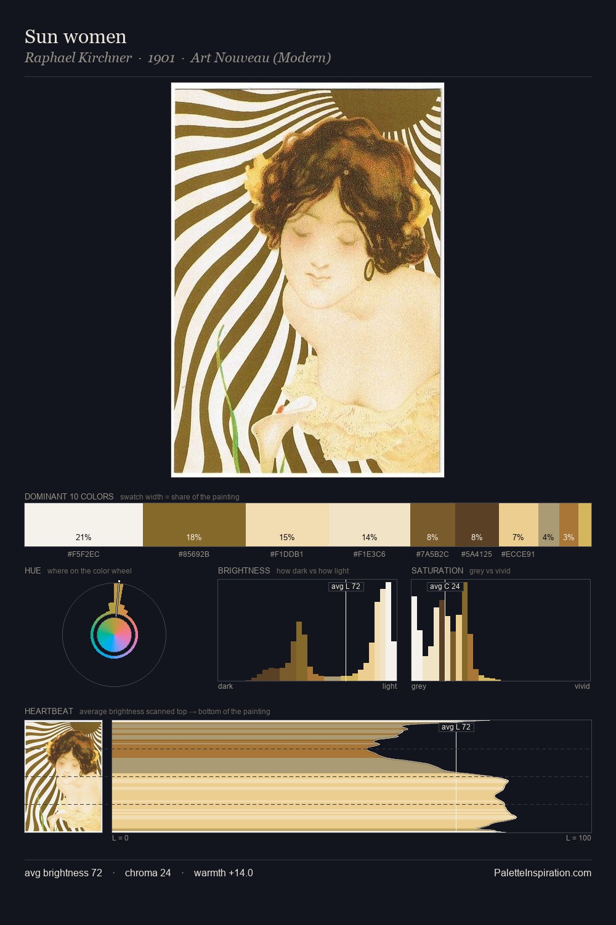Click the small painting thumbnail beside the heartbeat chart
This screenshot has height=925, width=616.
click(63, 776)
